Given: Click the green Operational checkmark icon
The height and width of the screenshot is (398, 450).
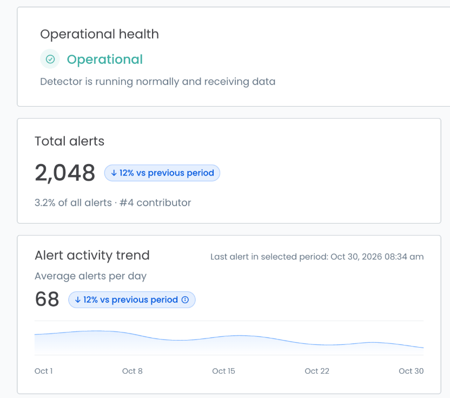Looking at the screenshot, I should [50, 59].
